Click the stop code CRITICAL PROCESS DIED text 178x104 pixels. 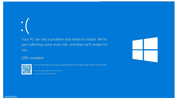[x=45, y=74]
